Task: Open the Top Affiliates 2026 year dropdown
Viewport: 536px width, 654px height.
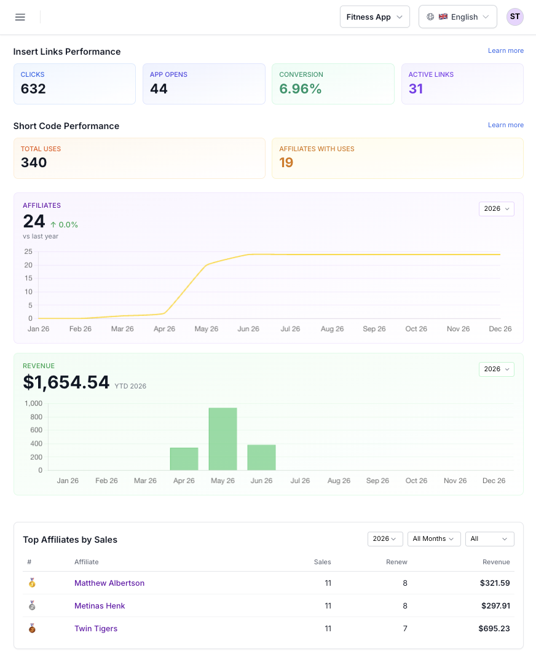Action: [x=385, y=539]
